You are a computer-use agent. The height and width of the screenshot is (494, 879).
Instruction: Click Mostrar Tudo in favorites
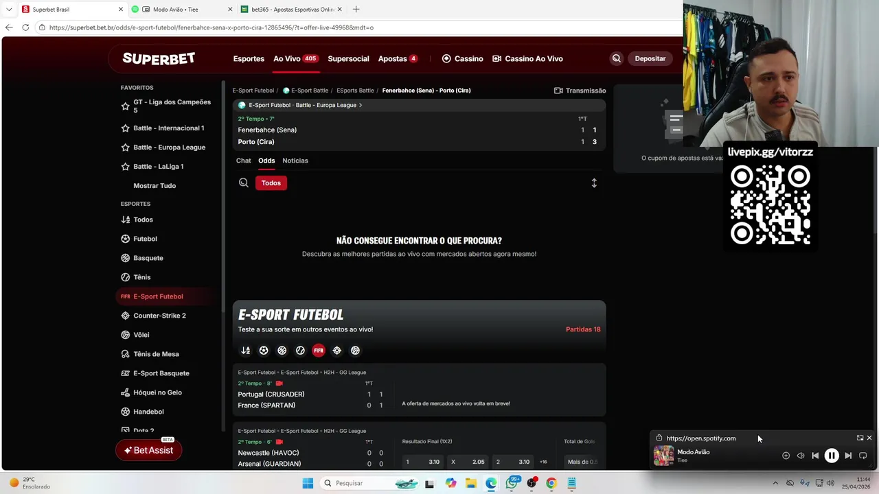coord(155,186)
